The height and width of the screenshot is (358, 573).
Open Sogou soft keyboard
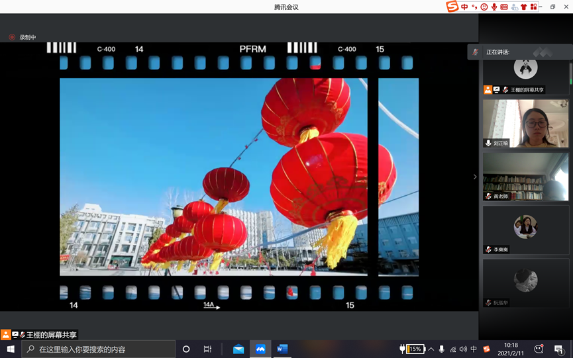[504, 7]
